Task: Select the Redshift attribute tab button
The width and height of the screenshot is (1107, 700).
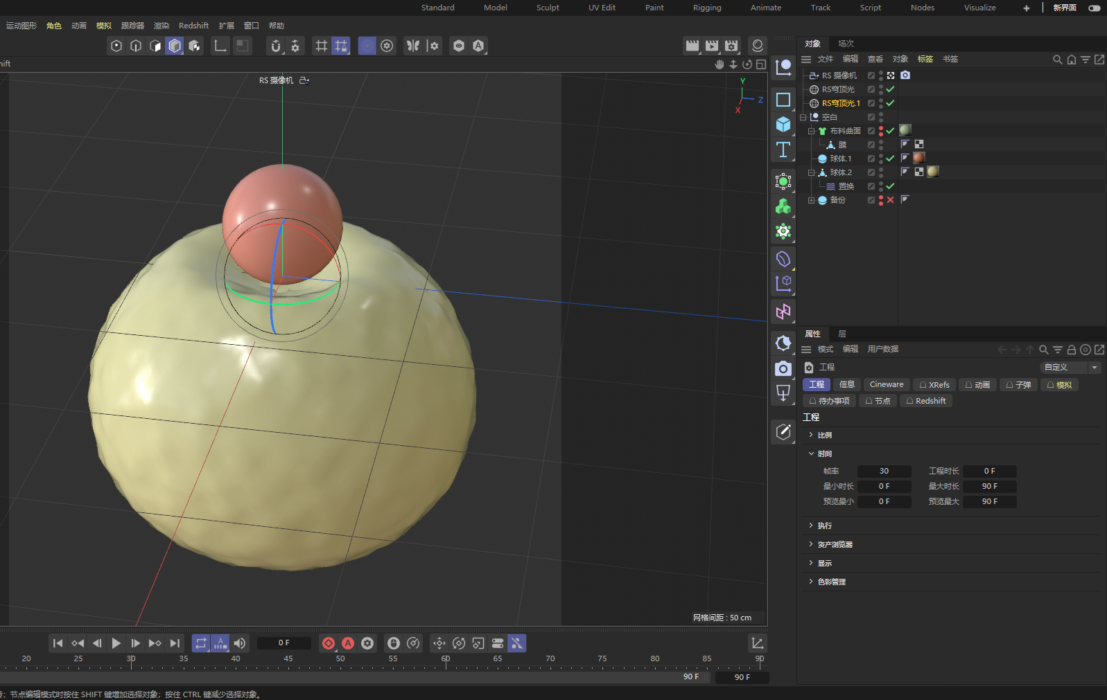Action: pyautogui.click(x=925, y=401)
